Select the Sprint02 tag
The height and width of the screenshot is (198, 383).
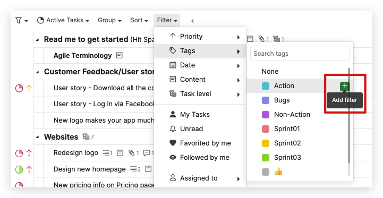(287, 143)
